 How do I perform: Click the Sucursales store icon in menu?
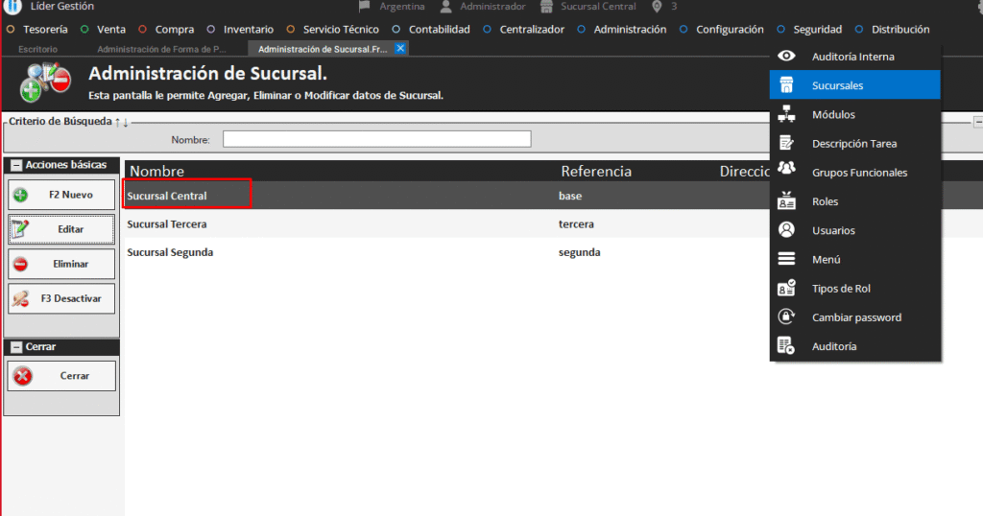[786, 85]
